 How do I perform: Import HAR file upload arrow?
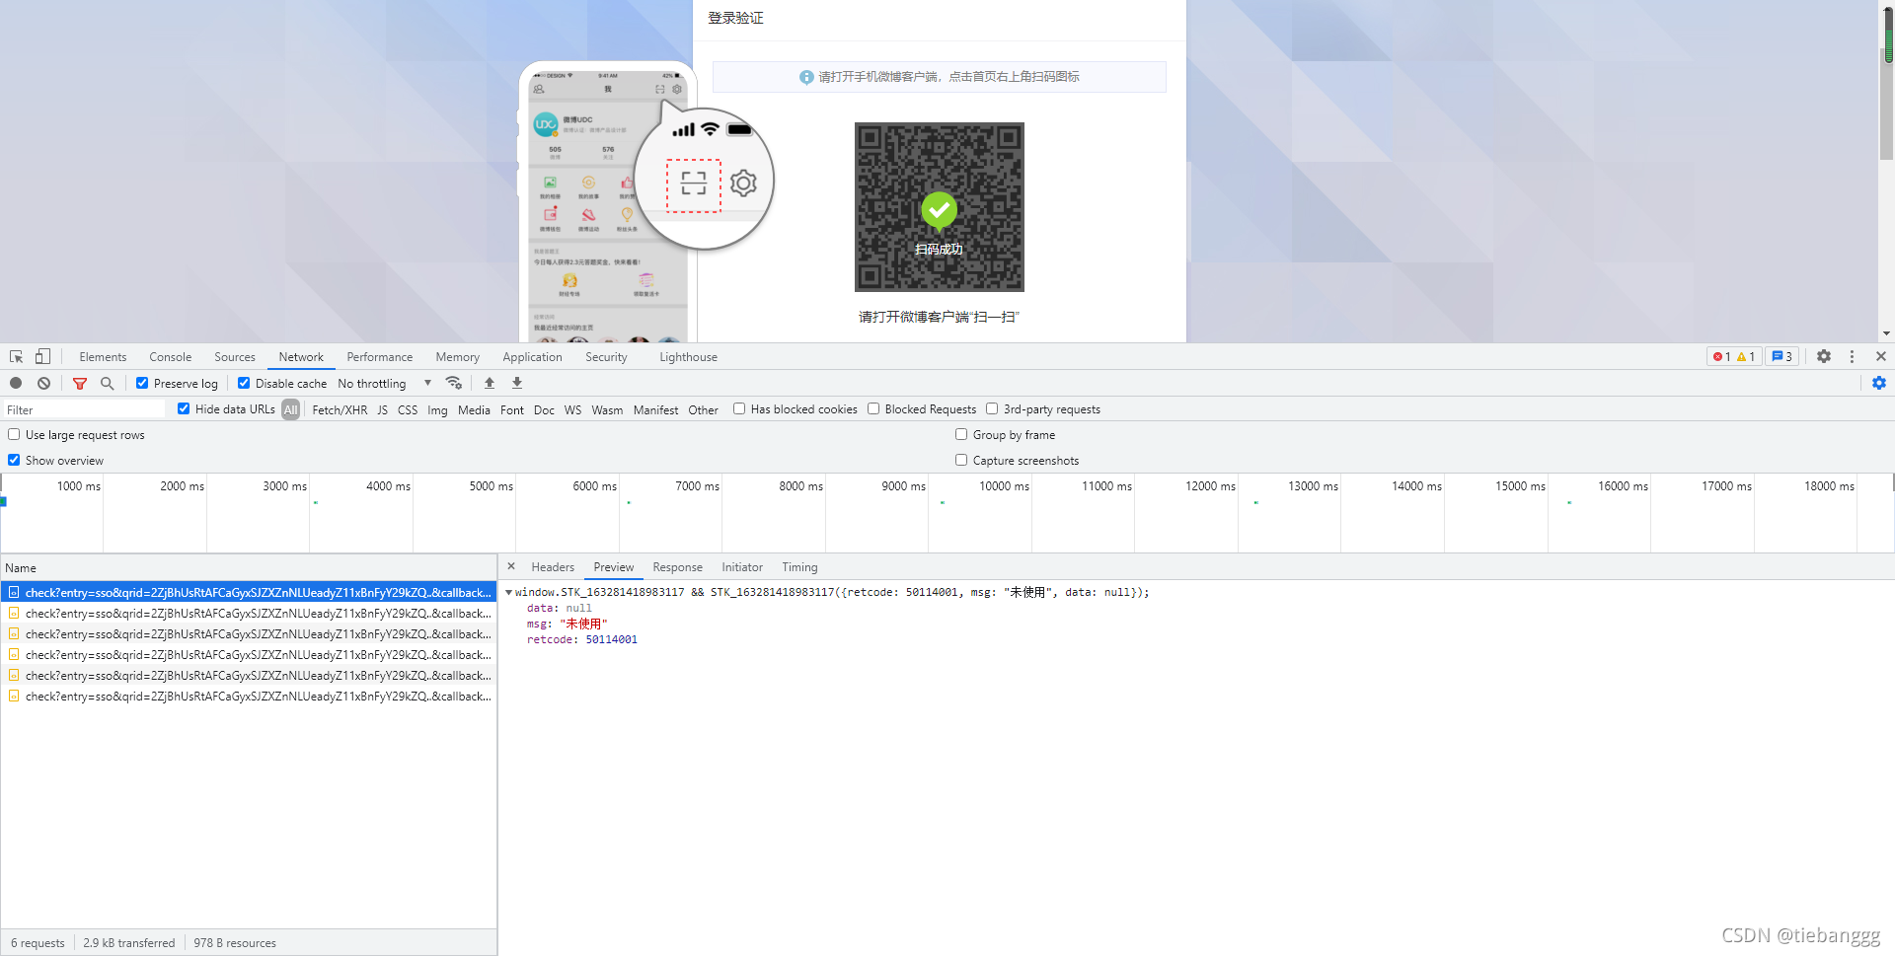490,383
